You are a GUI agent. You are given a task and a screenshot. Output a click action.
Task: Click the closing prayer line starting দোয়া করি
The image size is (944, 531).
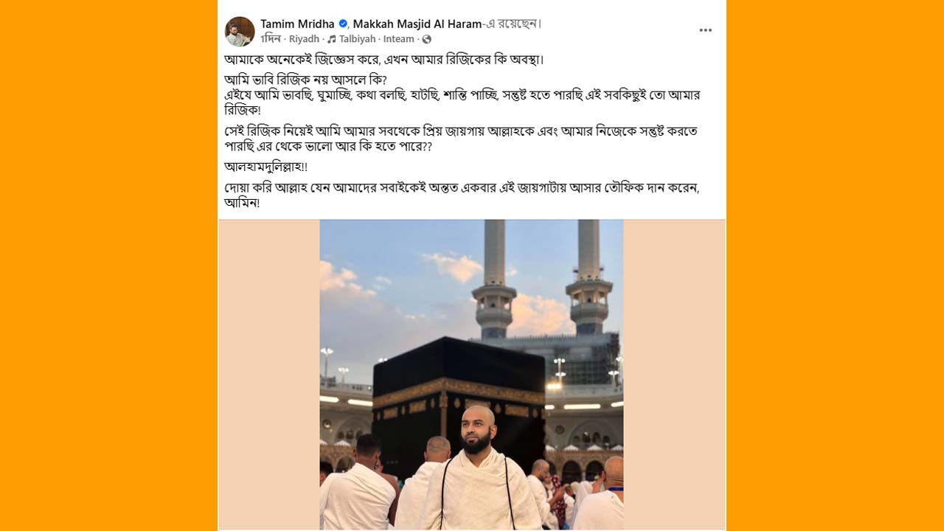click(x=462, y=195)
